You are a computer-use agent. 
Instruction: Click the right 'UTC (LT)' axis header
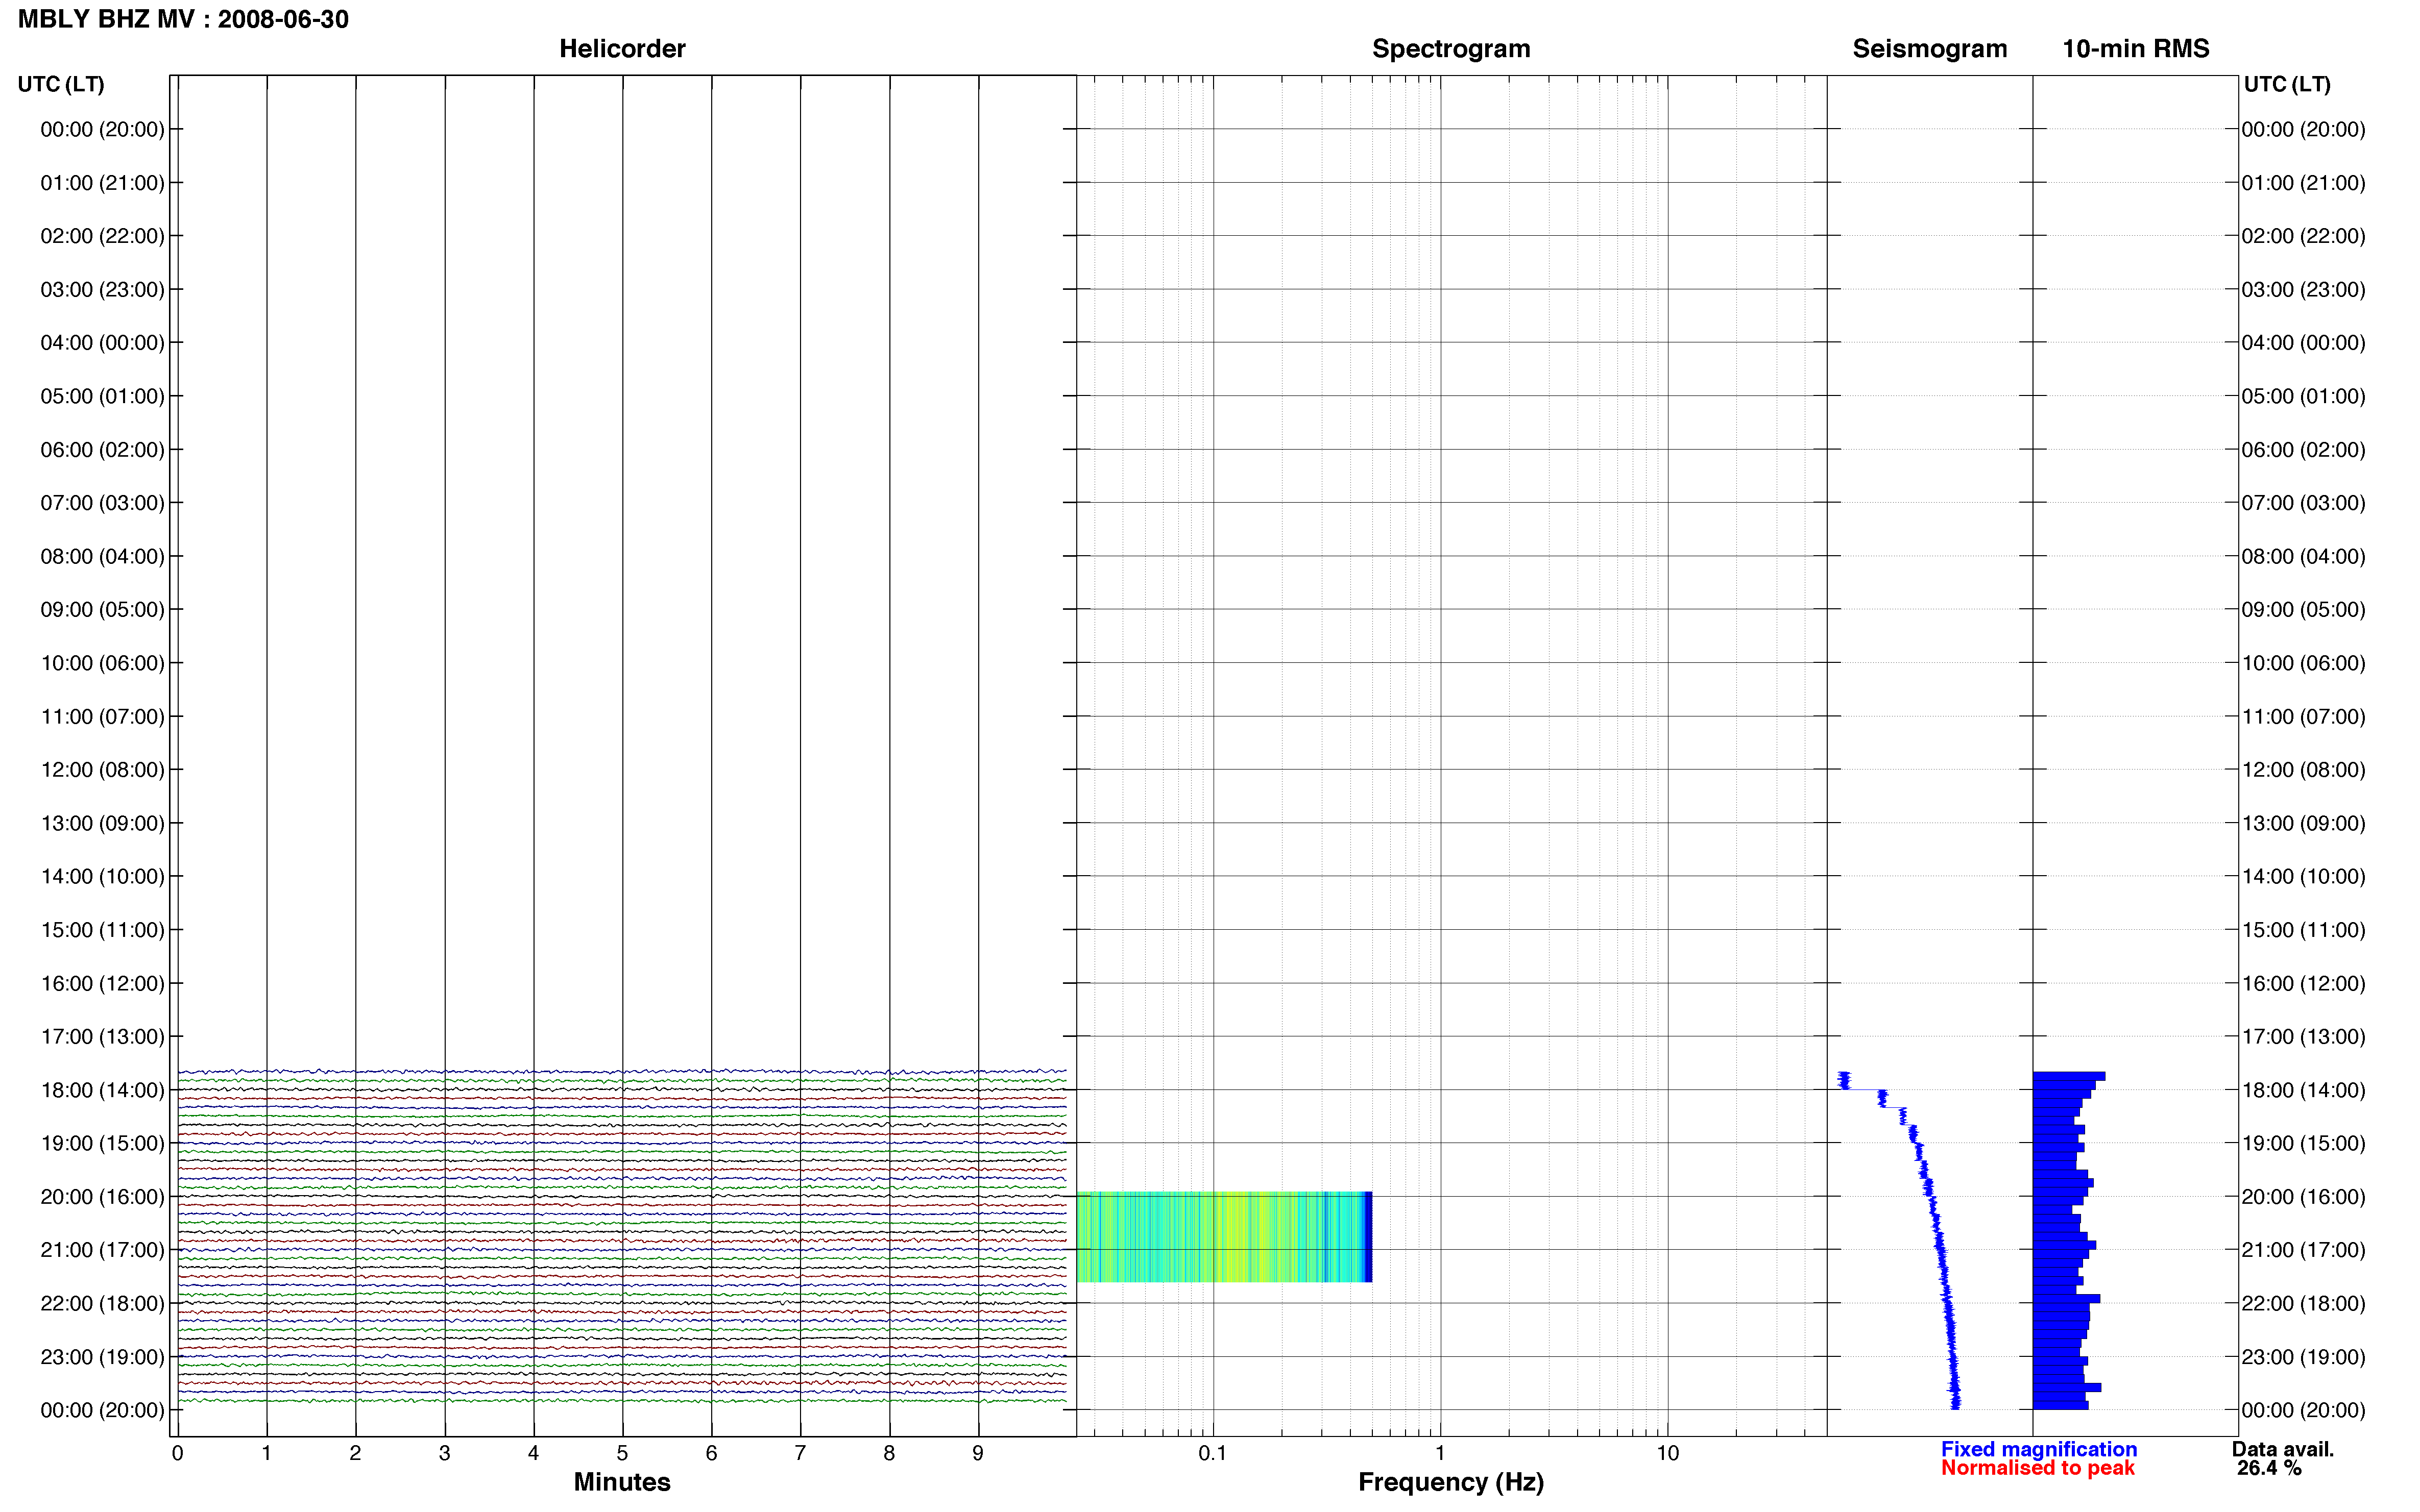[x=2287, y=84]
